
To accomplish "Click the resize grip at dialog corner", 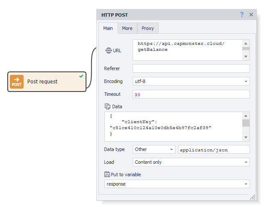I will pyautogui.click(x=253, y=197).
